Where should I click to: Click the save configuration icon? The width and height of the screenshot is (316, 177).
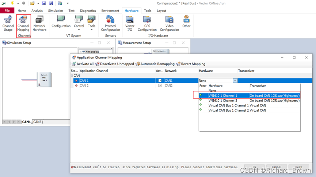point(44,3)
